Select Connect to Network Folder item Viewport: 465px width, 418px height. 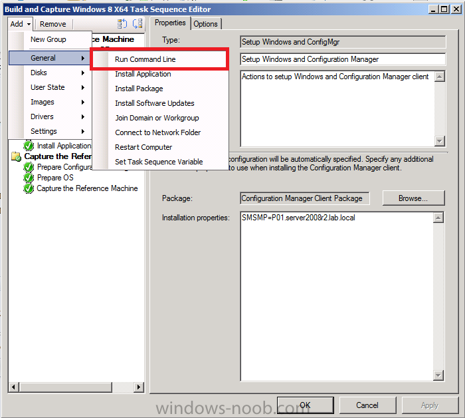click(160, 132)
